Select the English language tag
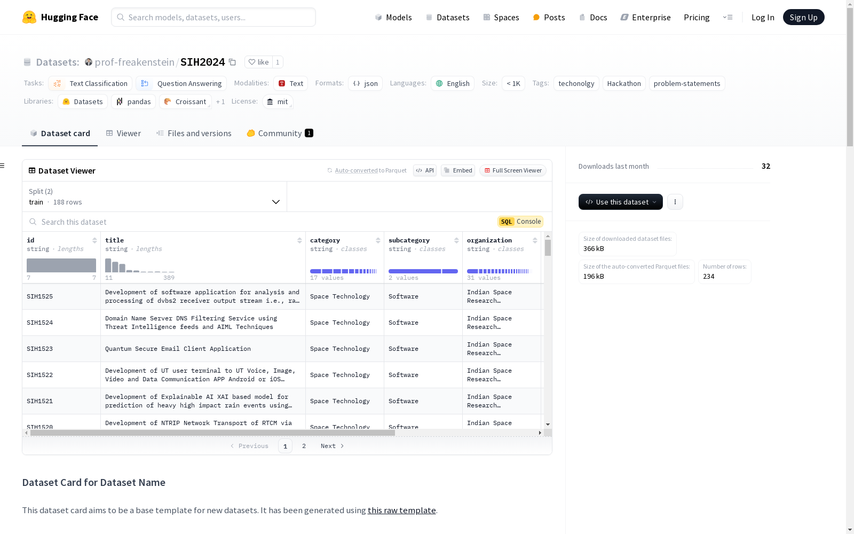The width and height of the screenshot is (854, 534). click(453, 83)
